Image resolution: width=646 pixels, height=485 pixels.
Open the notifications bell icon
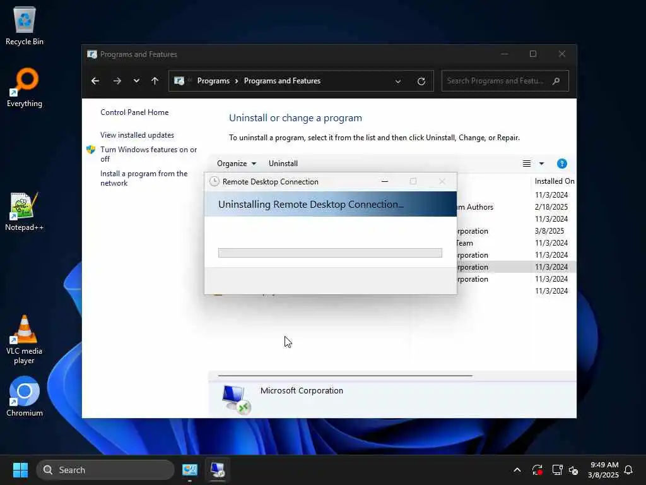pos(629,470)
